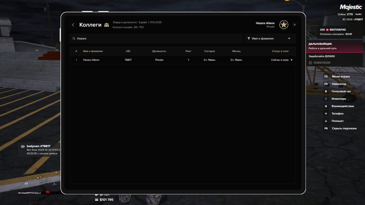Click the G Взаимодействие hint
Viewport: 365px width, 205px height.
pos(339,106)
